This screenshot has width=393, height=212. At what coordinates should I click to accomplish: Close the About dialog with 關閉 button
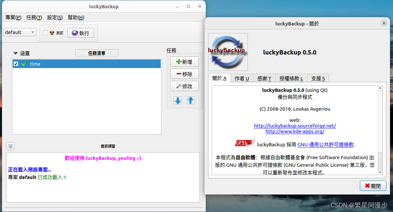pyautogui.click(x=373, y=186)
